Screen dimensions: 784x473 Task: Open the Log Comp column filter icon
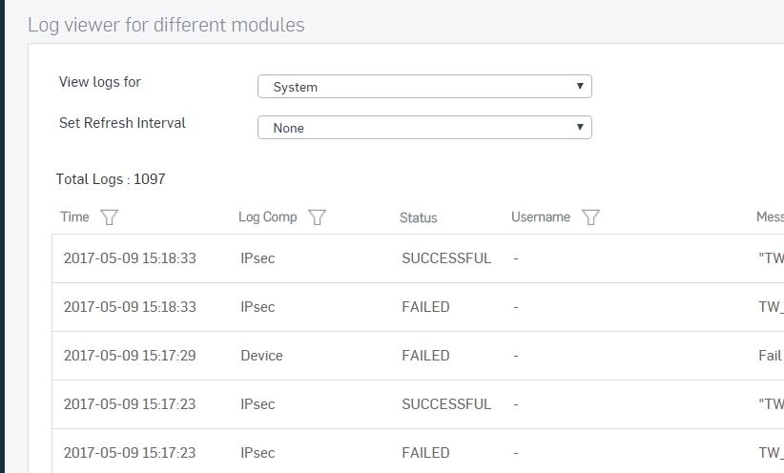pyautogui.click(x=317, y=217)
